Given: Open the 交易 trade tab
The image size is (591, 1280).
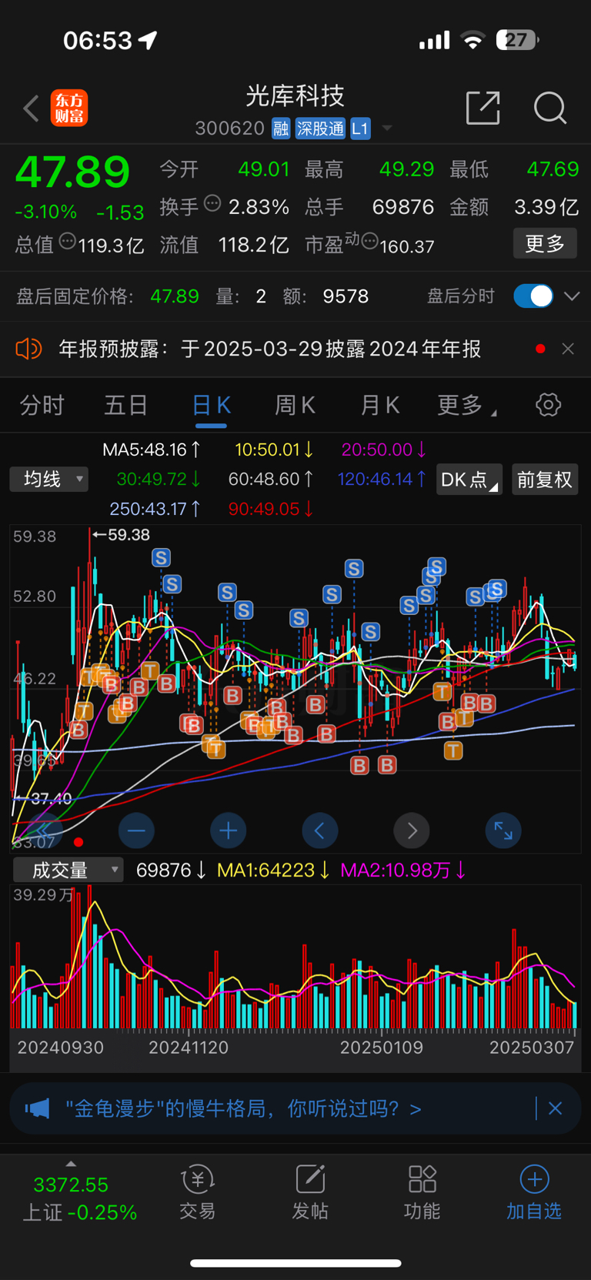Looking at the screenshot, I should 197,1193.
